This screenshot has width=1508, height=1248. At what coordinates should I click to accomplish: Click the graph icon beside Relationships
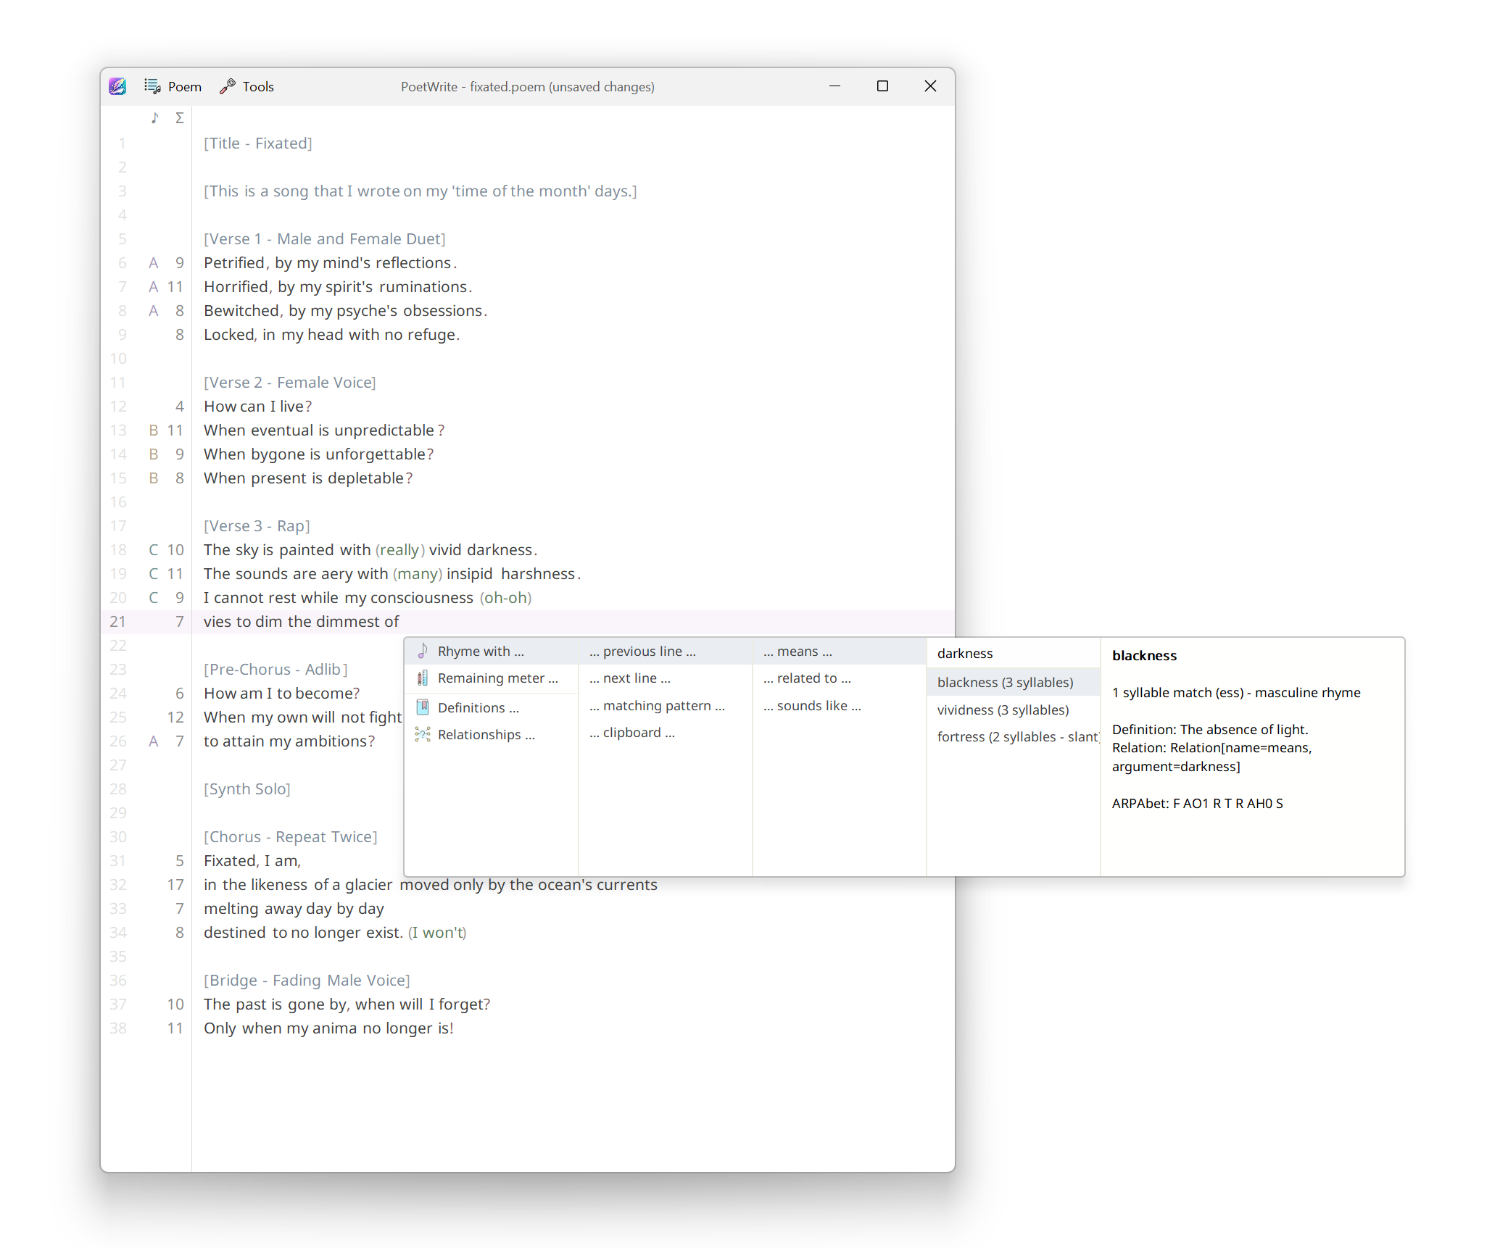tap(423, 734)
